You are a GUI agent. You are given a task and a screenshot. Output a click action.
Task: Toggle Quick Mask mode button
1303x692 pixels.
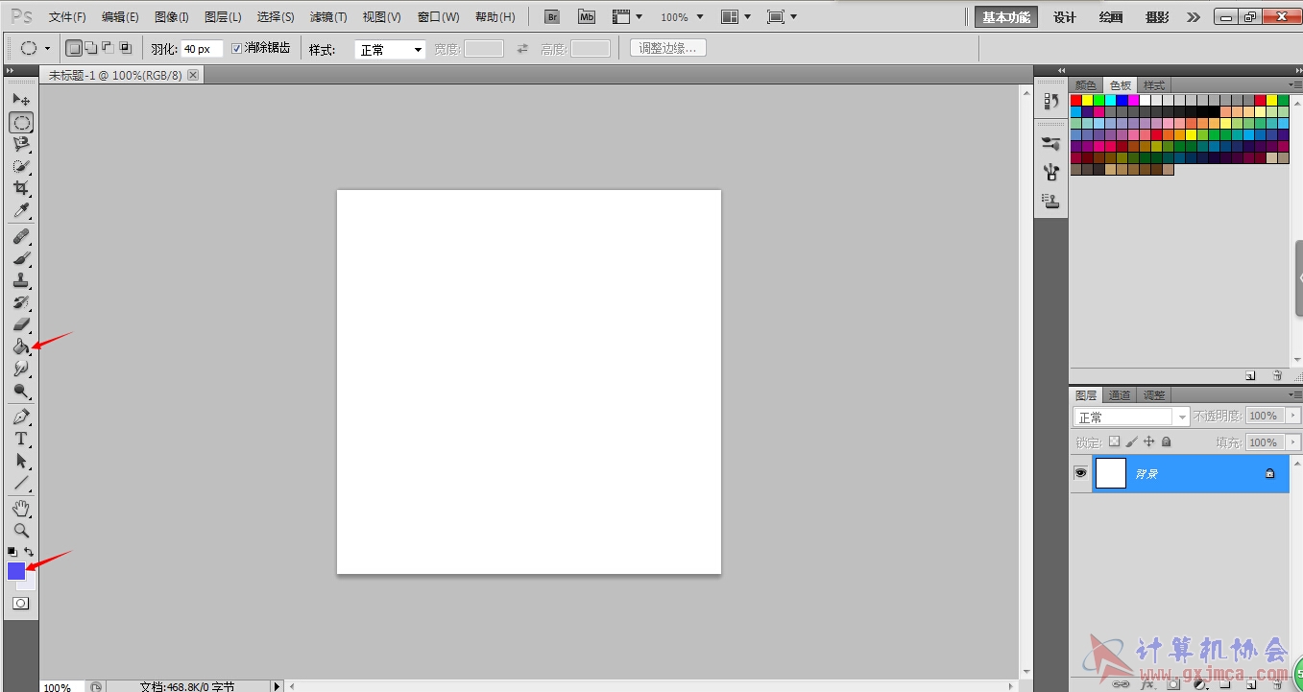click(x=21, y=604)
